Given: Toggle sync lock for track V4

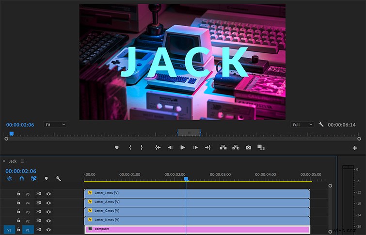Looking at the screenshot, I should pos(39,203).
